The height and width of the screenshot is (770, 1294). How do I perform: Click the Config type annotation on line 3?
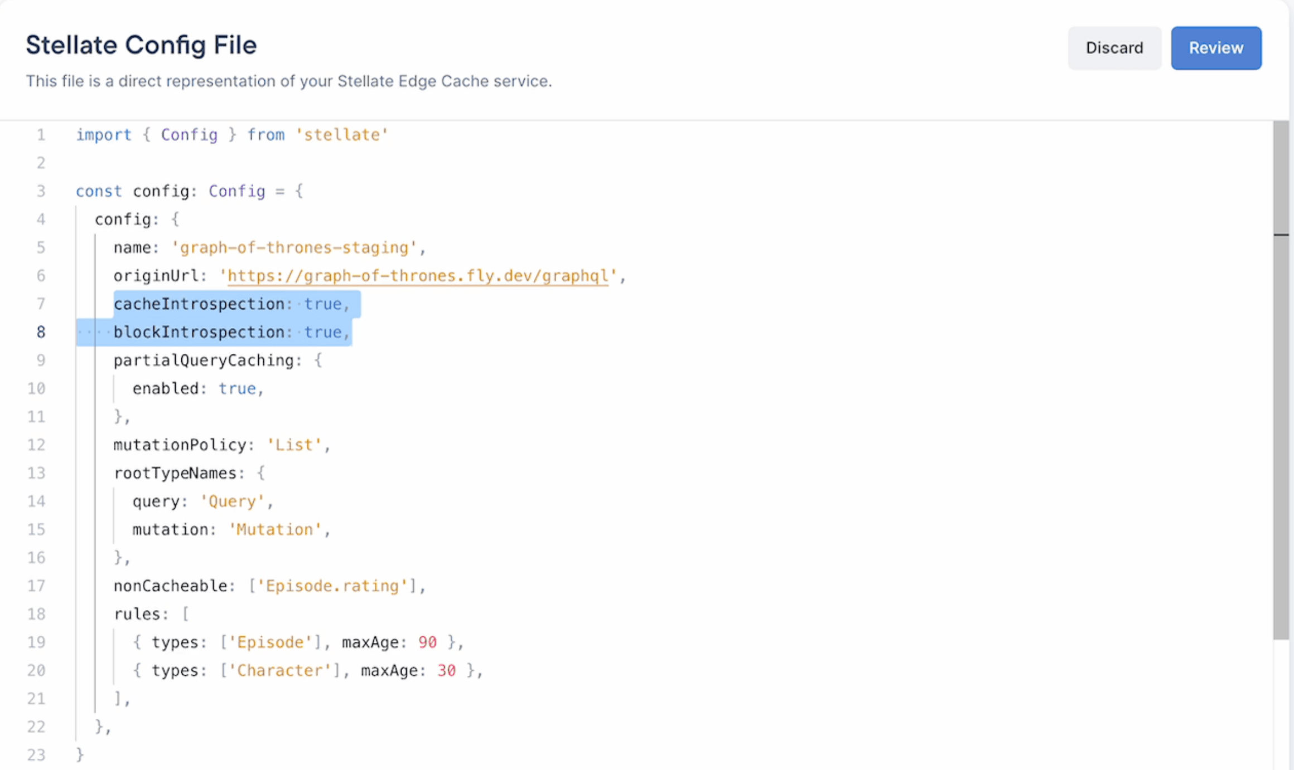pyautogui.click(x=236, y=191)
